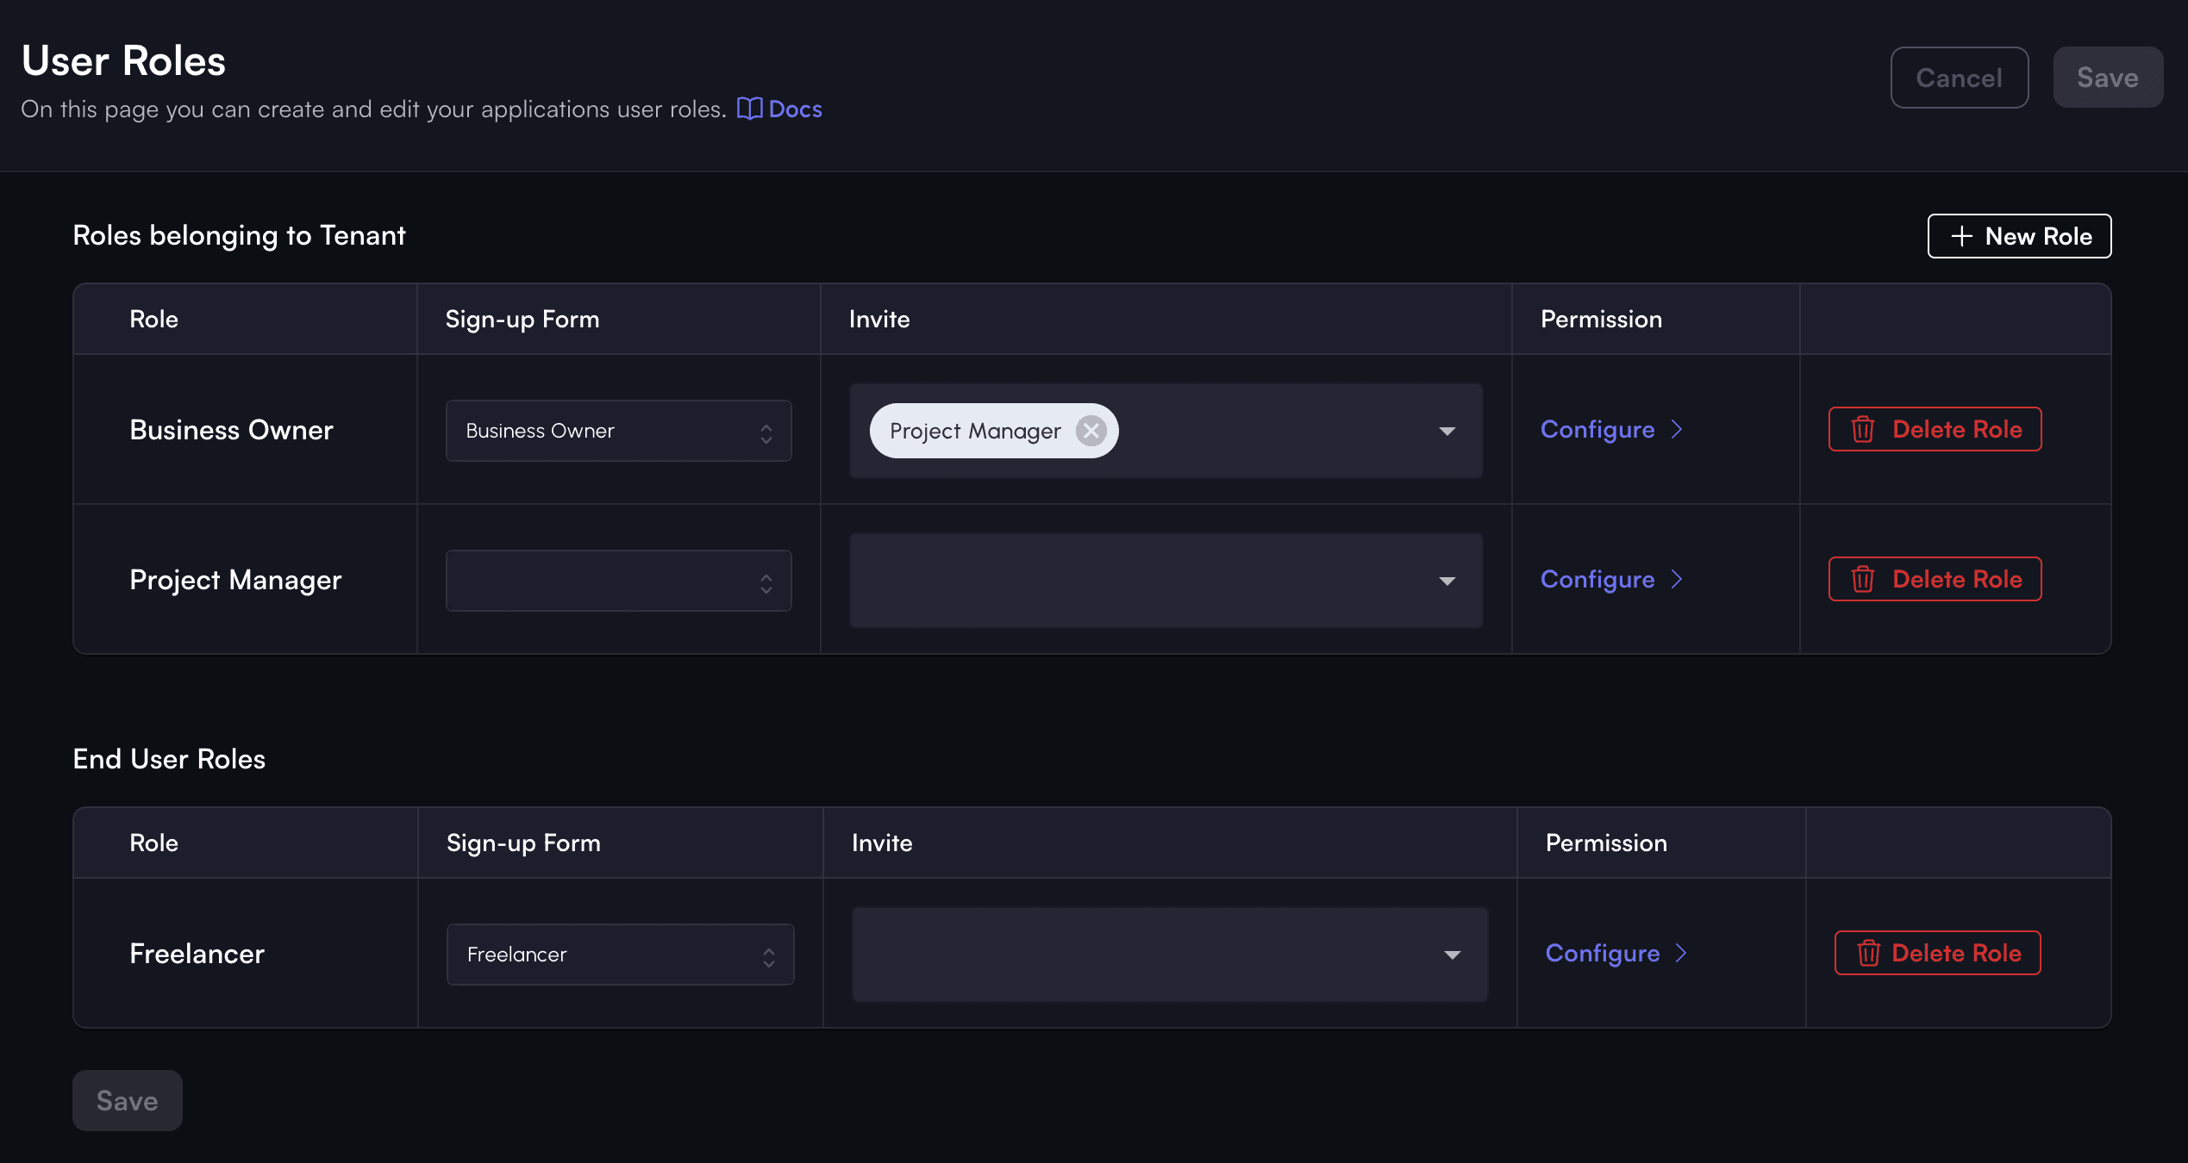The width and height of the screenshot is (2188, 1163).
Task: Click the chevron next to Business Owner Configure
Action: click(1677, 429)
